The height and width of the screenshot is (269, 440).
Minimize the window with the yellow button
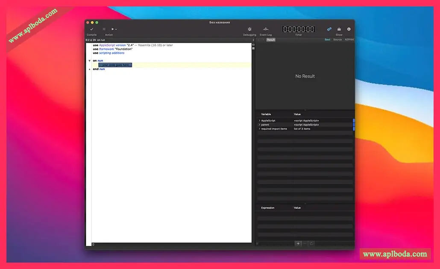pyautogui.click(x=92, y=23)
